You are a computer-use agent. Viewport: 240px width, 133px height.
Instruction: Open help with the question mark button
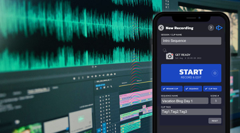tap(211, 28)
